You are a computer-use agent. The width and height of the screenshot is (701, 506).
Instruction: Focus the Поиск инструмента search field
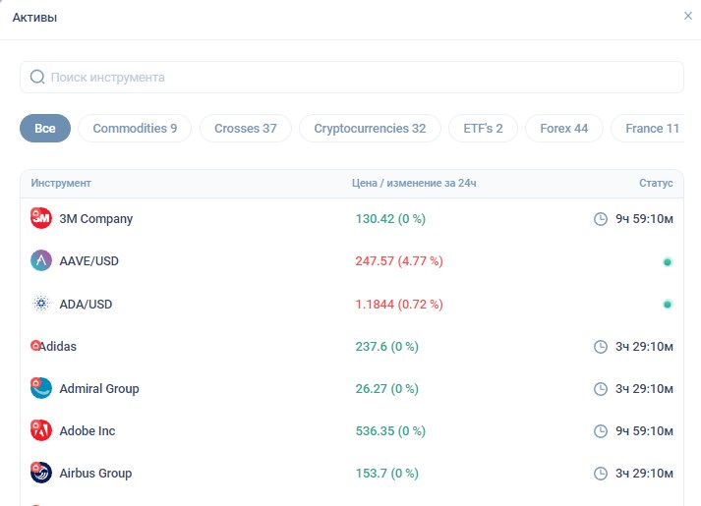[x=352, y=78]
